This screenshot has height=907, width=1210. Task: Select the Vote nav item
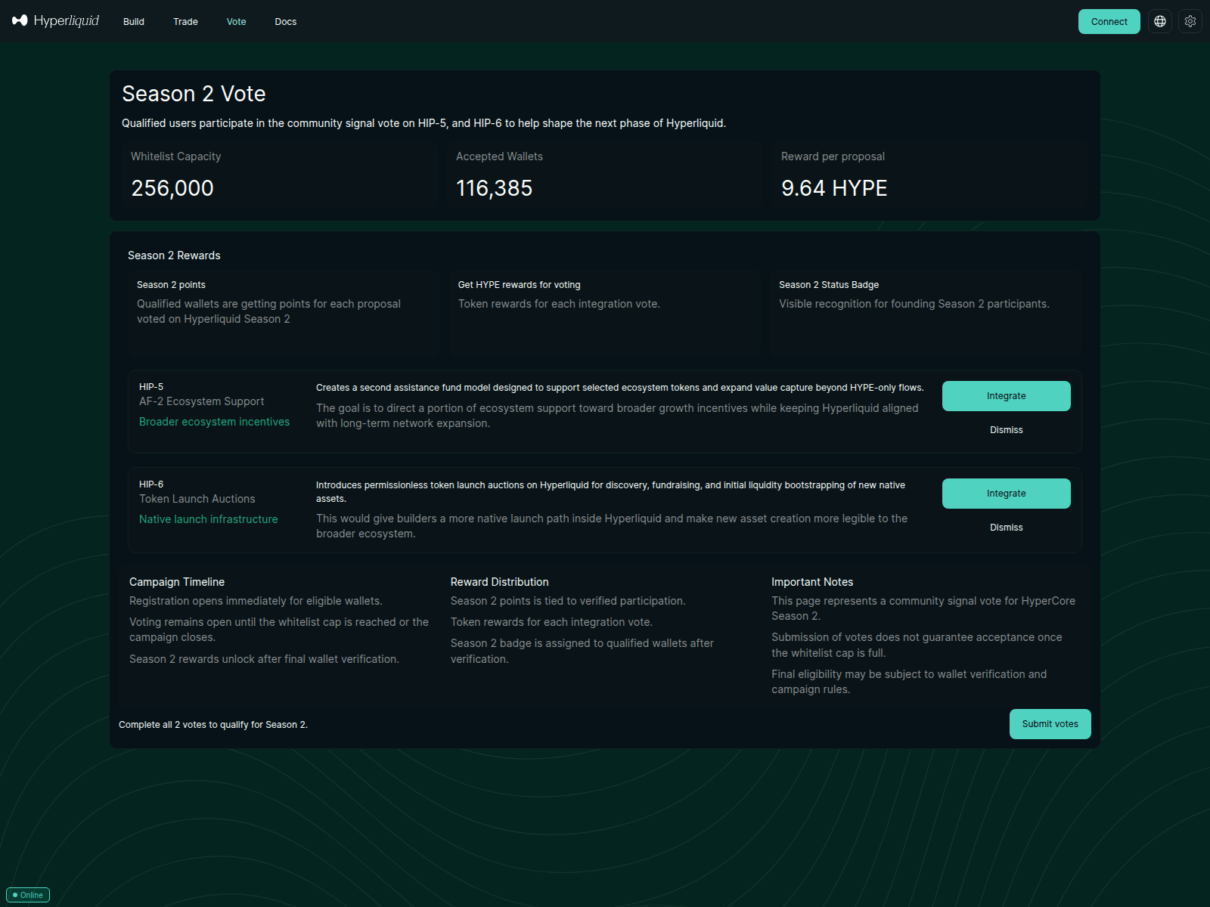237,22
